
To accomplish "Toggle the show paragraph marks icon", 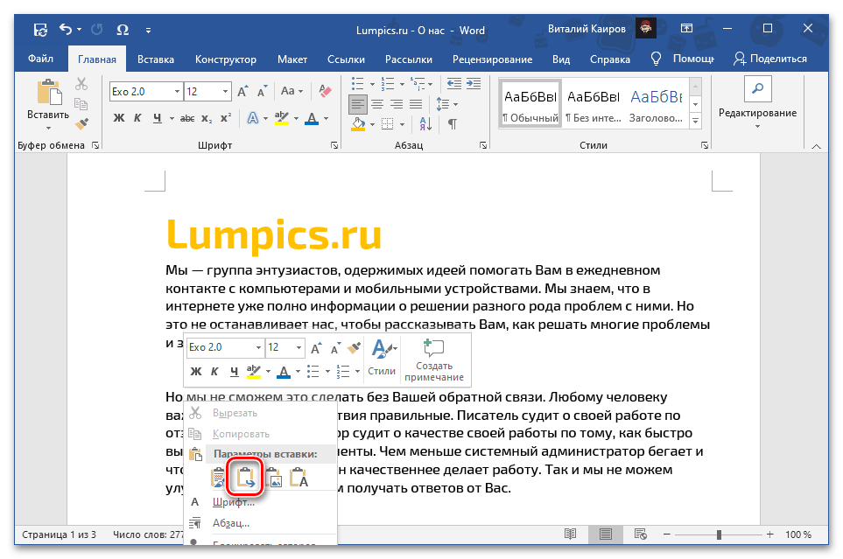I will click(x=453, y=123).
